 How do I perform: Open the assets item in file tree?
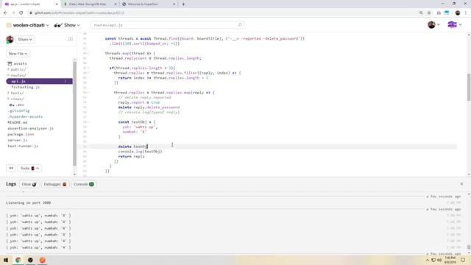pyautogui.click(x=18, y=63)
